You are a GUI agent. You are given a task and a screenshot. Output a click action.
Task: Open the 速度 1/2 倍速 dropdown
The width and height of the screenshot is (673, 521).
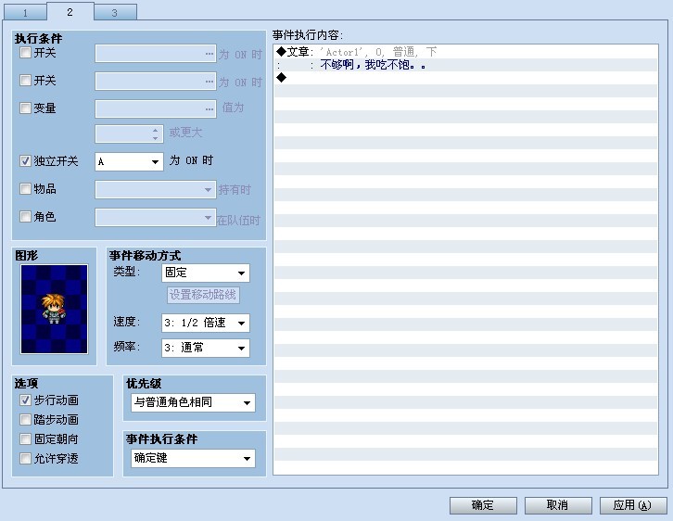pos(206,323)
